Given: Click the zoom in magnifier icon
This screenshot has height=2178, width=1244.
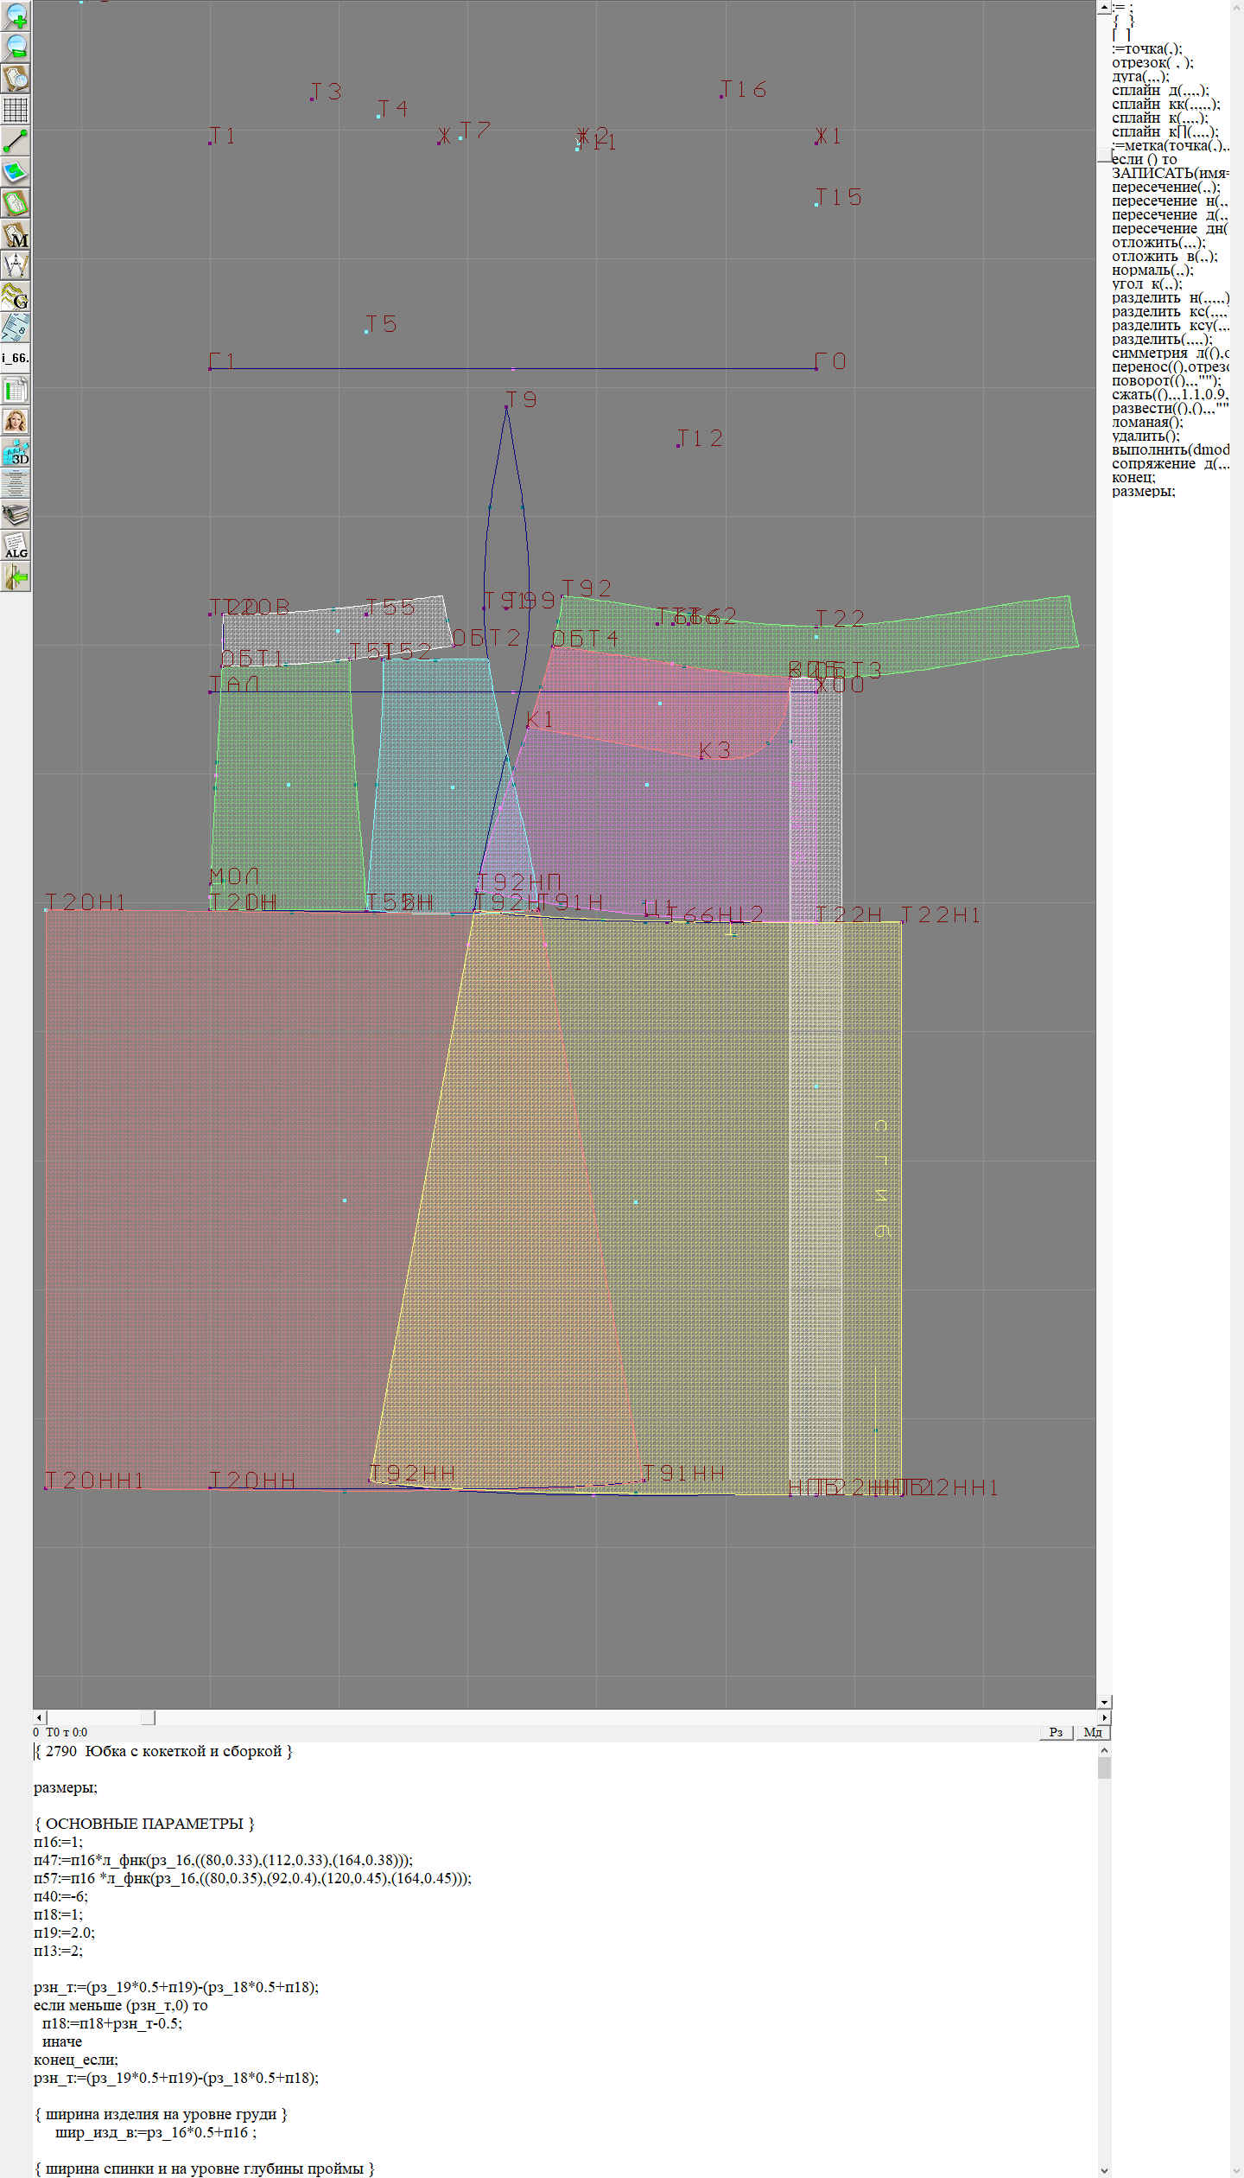Looking at the screenshot, I should 16,16.
